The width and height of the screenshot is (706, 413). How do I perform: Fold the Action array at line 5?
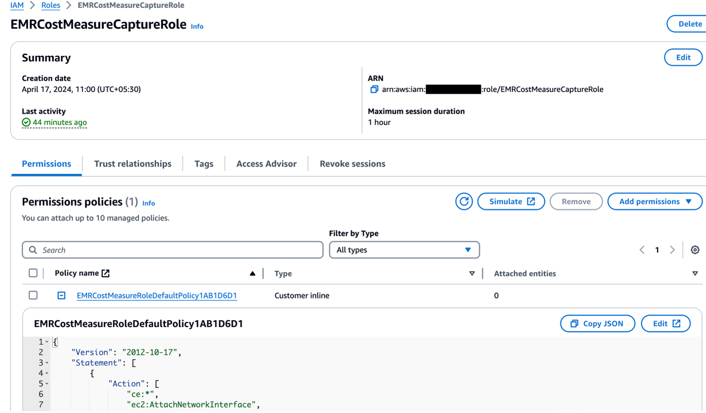pyautogui.click(x=47, y=383)
